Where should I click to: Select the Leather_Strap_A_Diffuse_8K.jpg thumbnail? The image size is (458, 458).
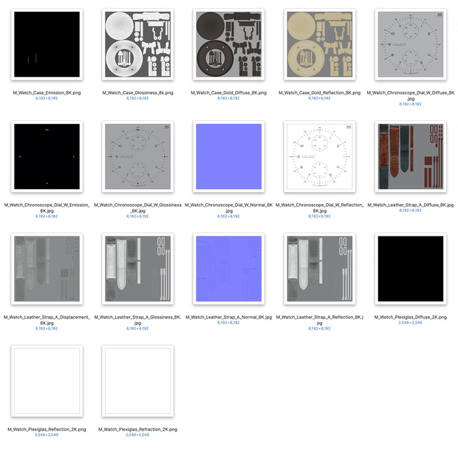pos(411,157)
